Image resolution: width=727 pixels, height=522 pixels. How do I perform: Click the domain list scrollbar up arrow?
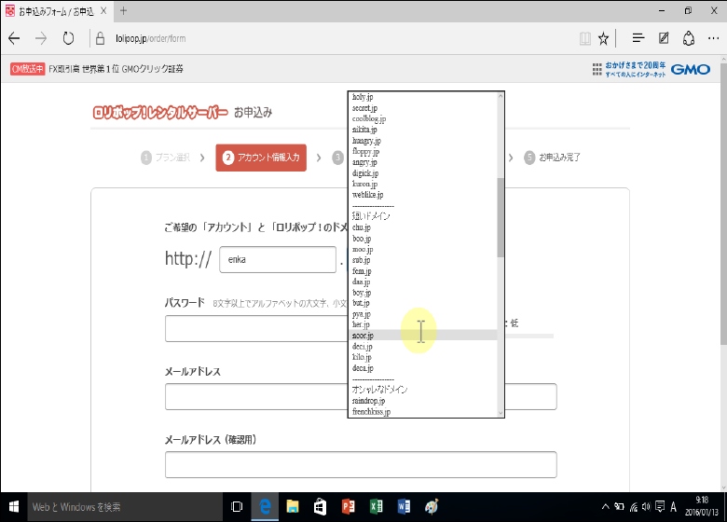tap(501, 96)
